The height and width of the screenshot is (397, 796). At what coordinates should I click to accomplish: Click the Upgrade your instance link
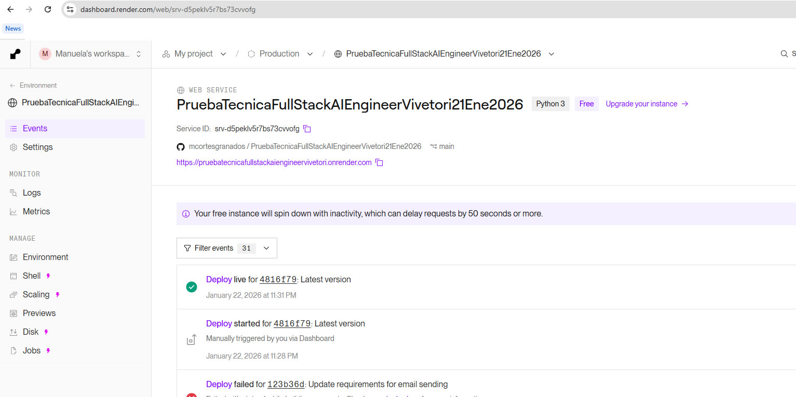pyautogui.click(x=647, y=104)
